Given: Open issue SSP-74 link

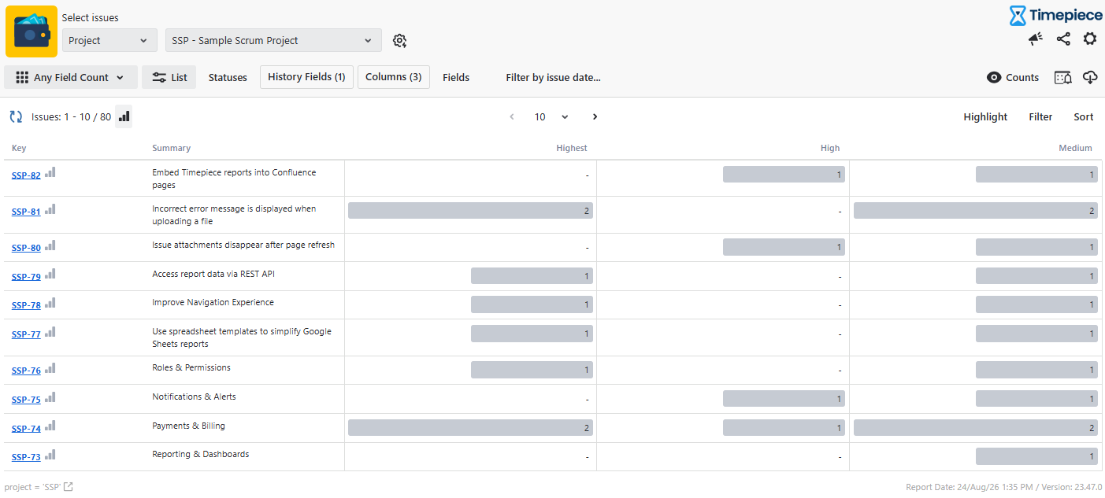Looking at the screenshot, I should [26, 429].
